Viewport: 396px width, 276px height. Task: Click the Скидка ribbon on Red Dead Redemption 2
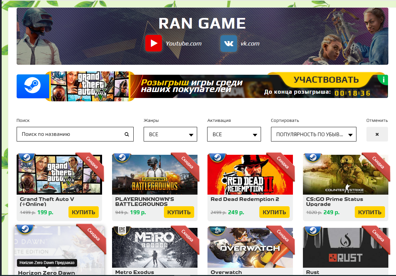point(283,163)
